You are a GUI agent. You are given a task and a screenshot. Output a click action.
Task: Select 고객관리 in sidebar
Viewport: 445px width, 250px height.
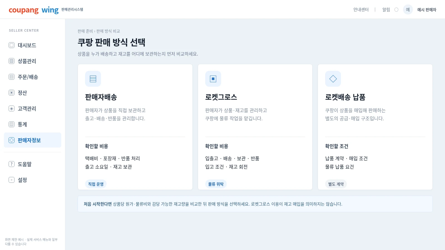(x=33, y=108)
